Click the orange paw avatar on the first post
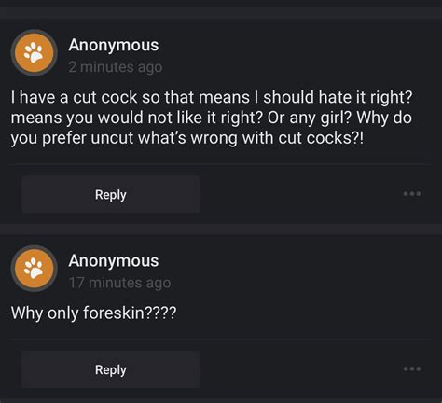Viewport: 442px width, 403px height. click(35, 53)
